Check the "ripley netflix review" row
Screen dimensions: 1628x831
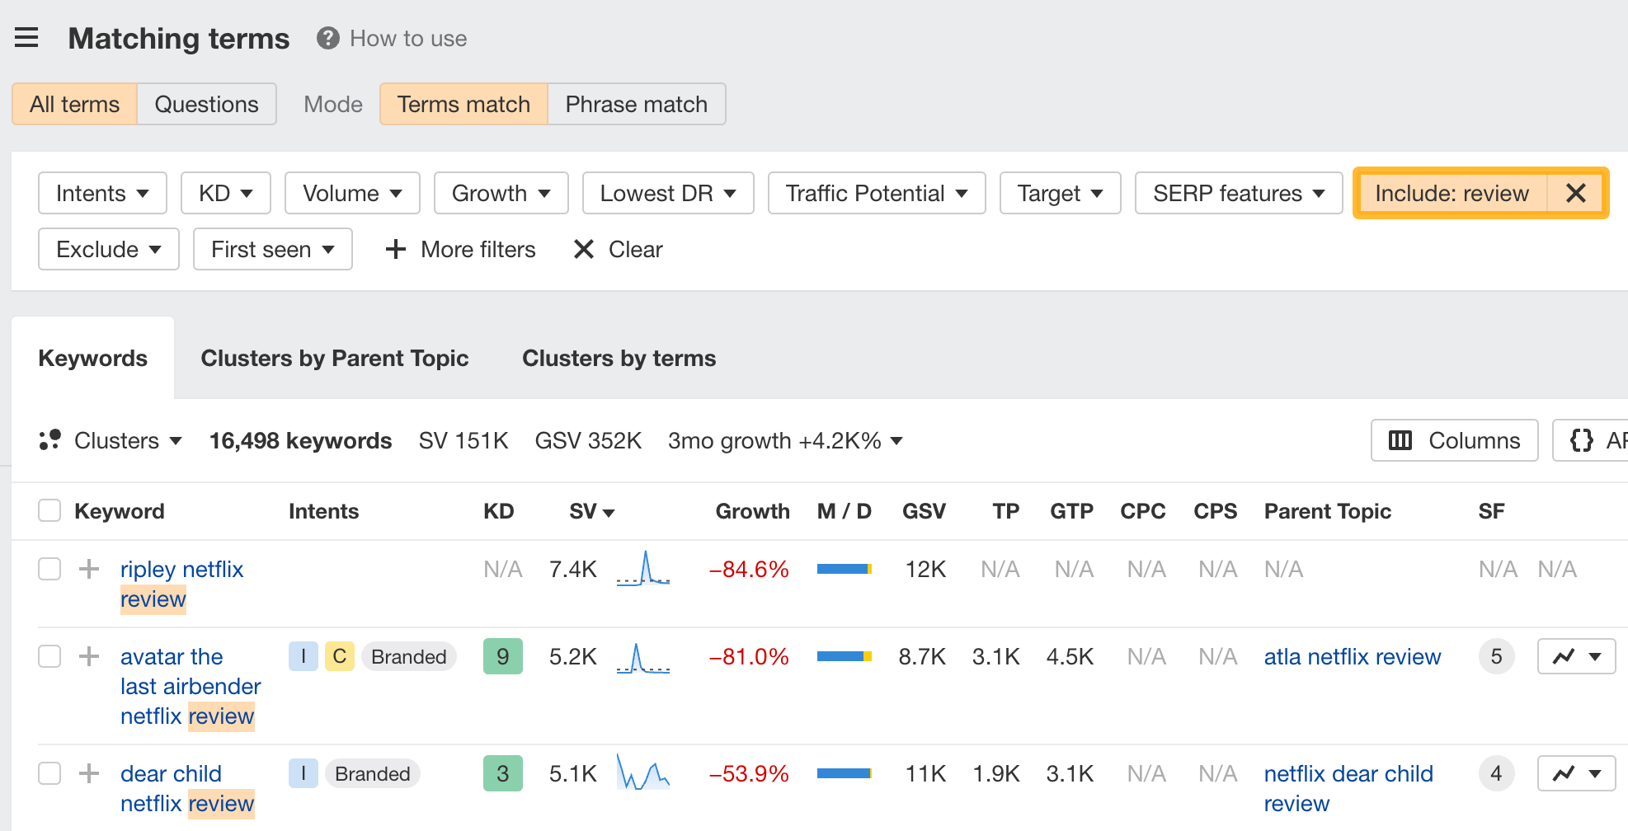[49, 569]
